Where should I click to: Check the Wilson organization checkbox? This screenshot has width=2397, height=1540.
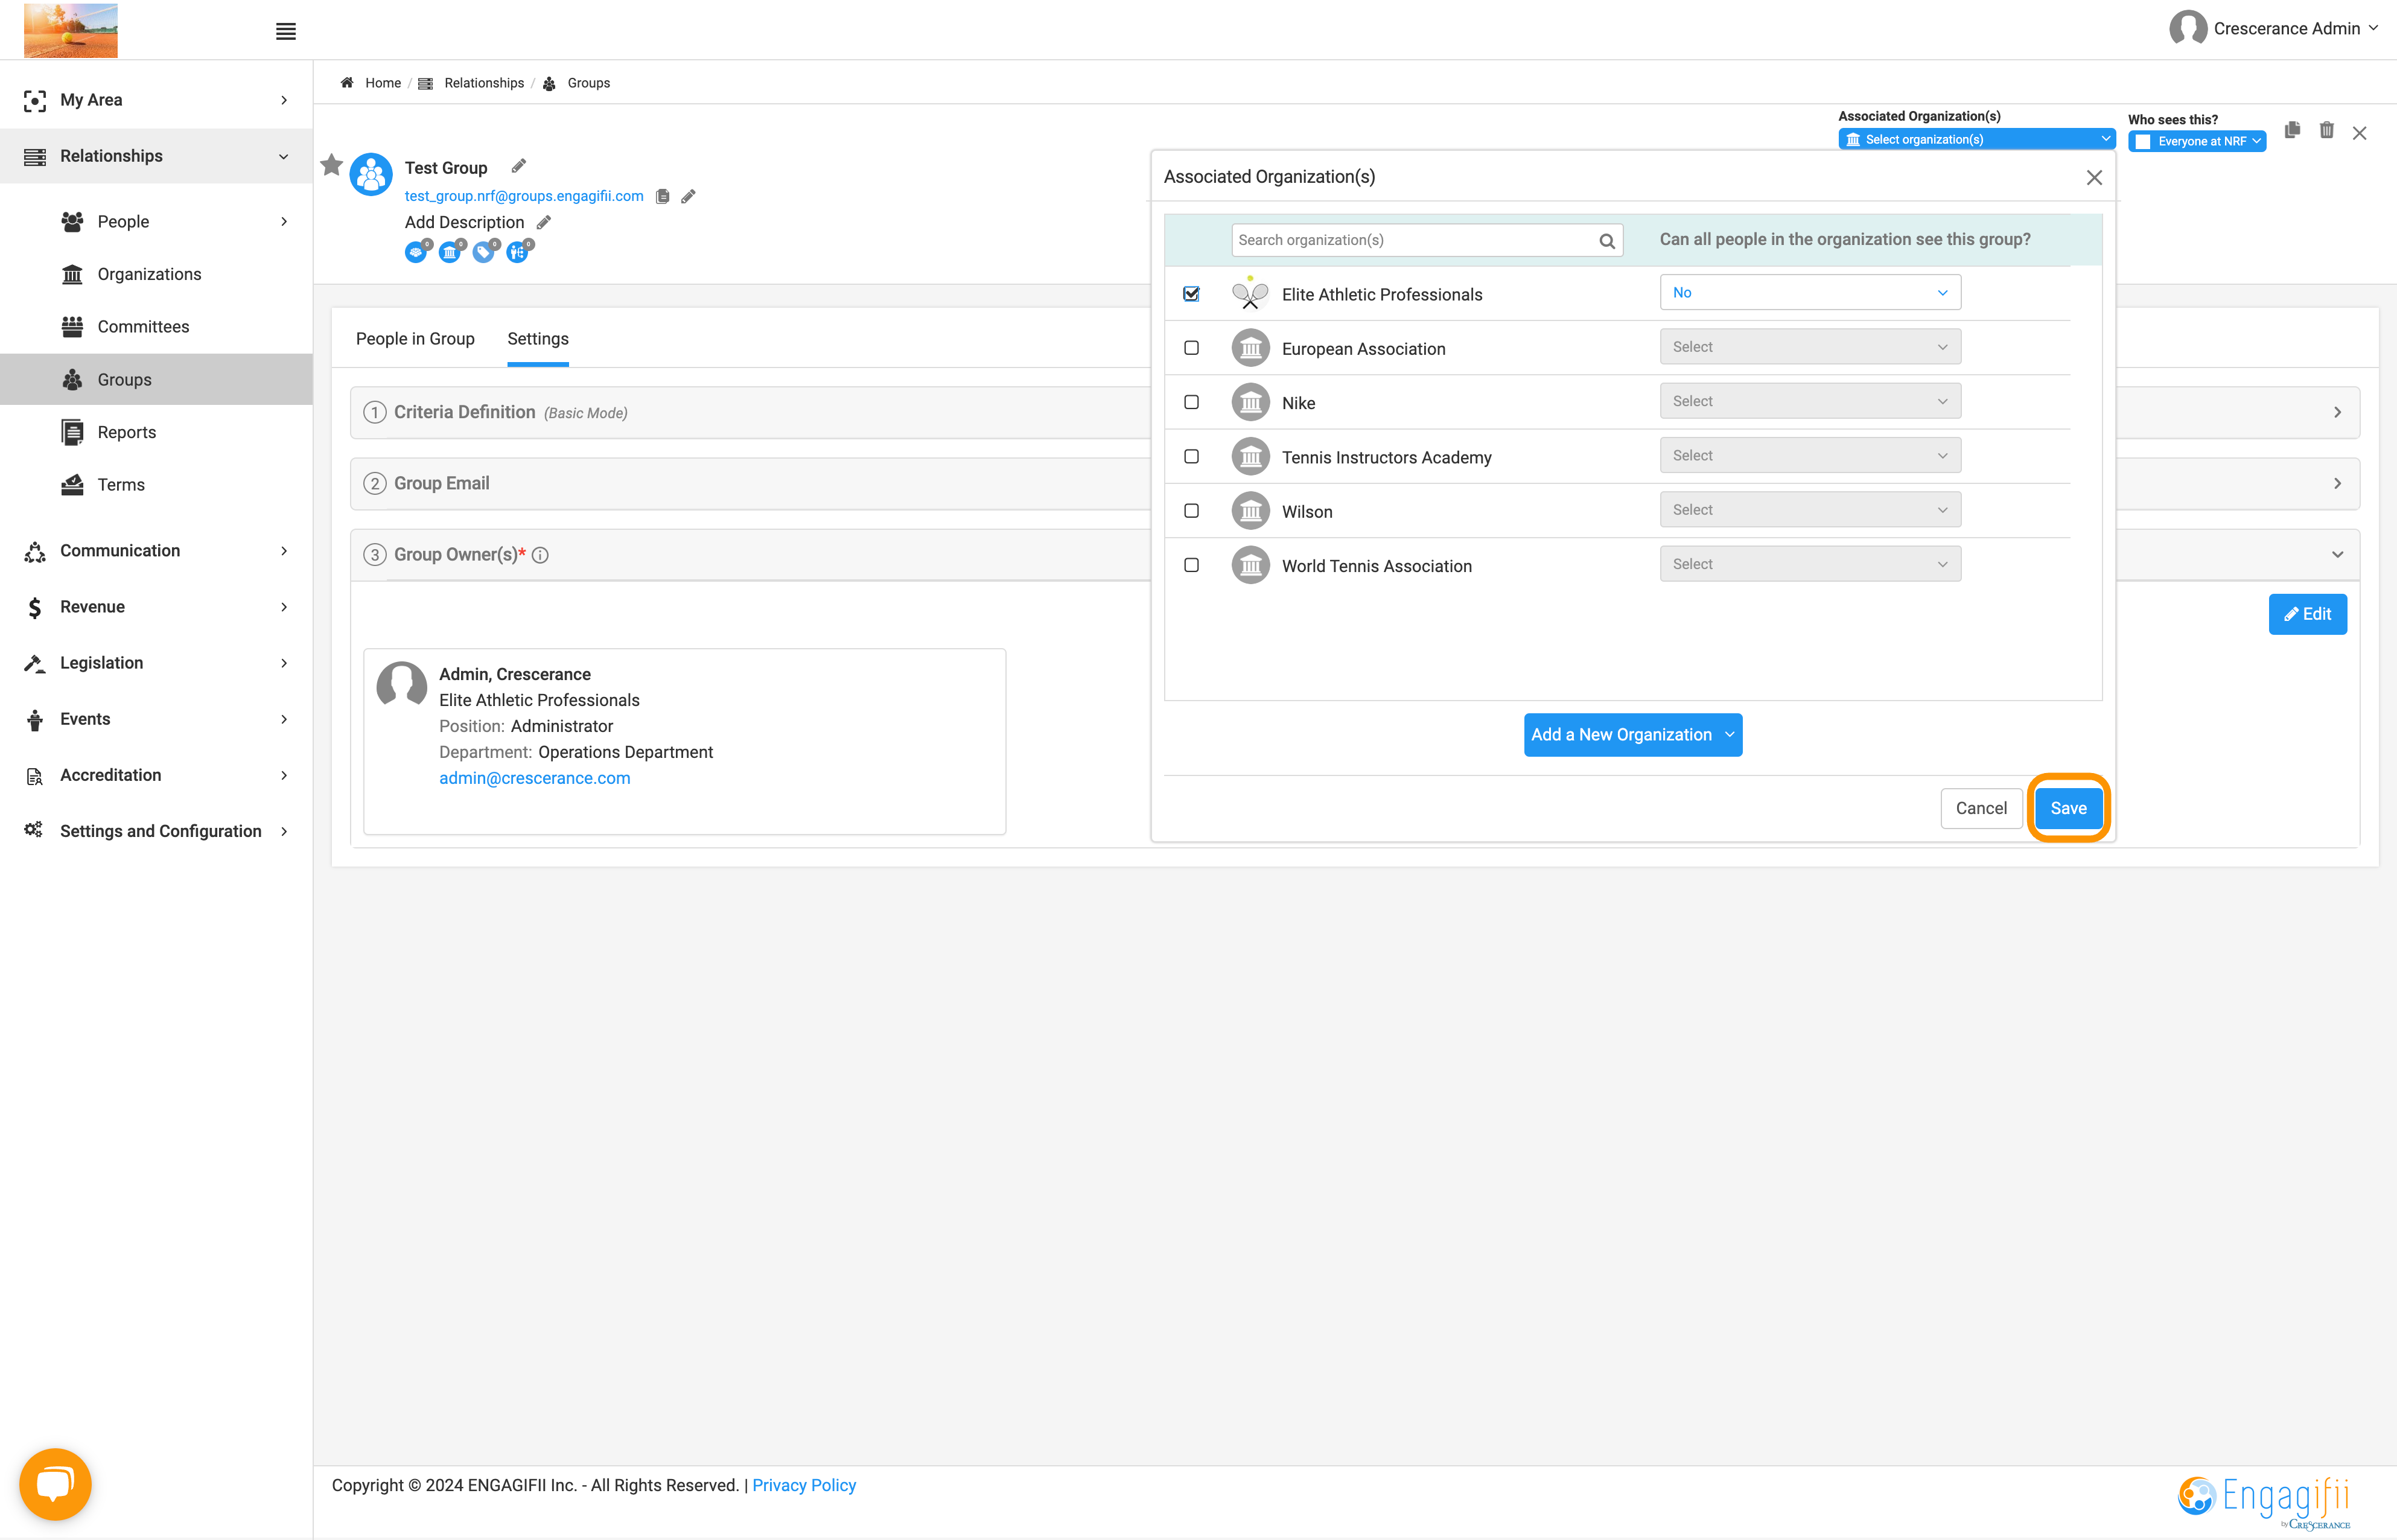click(x=1191, y=511)
